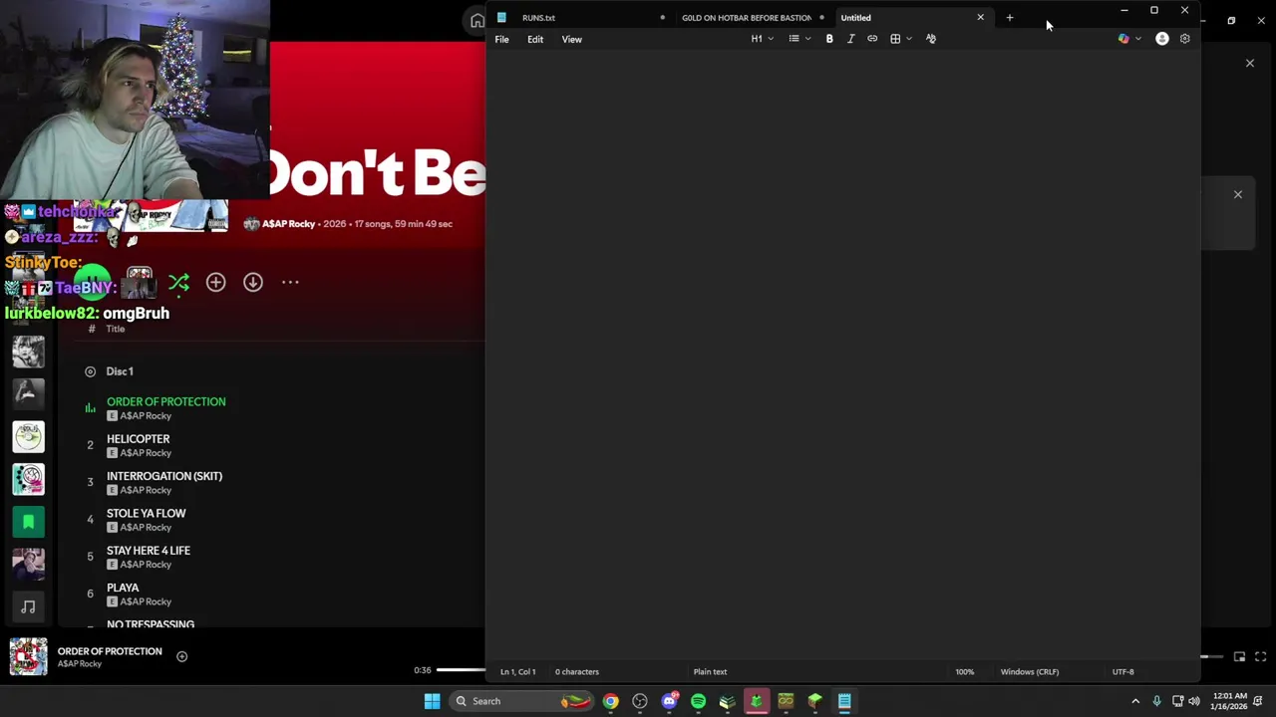This screenshot has width=1276, height=717.
Task: Enter Spotify fullscreen view
Action: coord(1260,656)
